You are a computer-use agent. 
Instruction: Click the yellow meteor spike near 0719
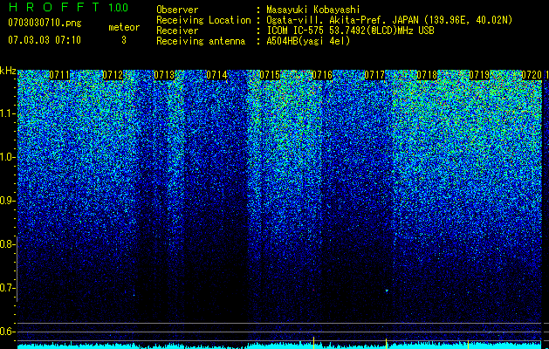pyautogui.click(x=468, y=344)
